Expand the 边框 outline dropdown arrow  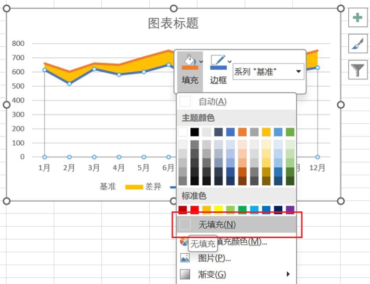230,62
